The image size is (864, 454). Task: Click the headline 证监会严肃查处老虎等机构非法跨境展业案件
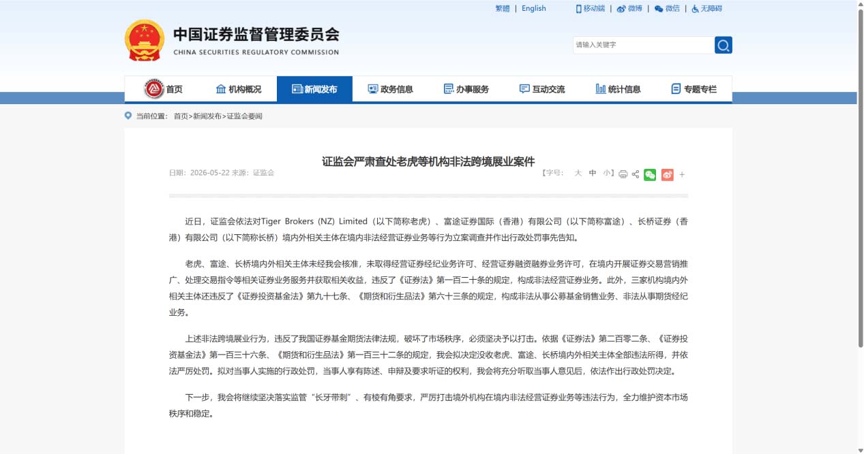point(428,161)
